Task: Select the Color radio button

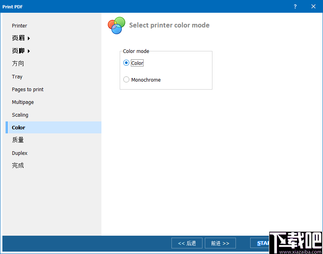Action: pos(126,63)
